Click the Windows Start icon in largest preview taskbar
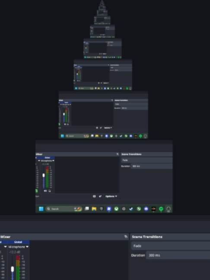 (x=41, y=209)
